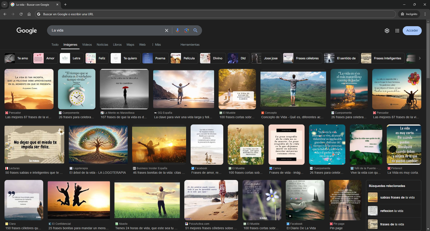Switch to the Videos tab
This screenshot has width=430, height=231.
(87, 45)
